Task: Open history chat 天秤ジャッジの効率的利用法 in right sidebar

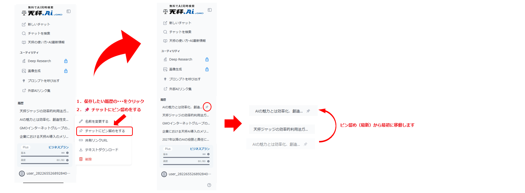Action: tap(186, 115)
